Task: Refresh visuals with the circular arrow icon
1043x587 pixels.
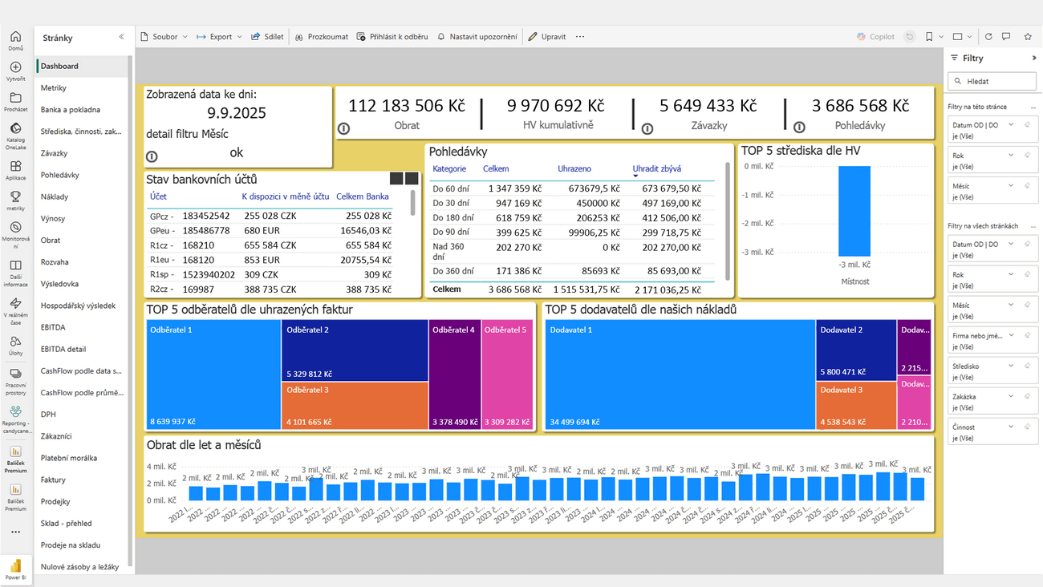Action: [x=988, y=37]
